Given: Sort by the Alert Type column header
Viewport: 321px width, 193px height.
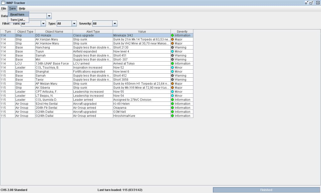Looking at the screenshot, I should coord(93,31).
